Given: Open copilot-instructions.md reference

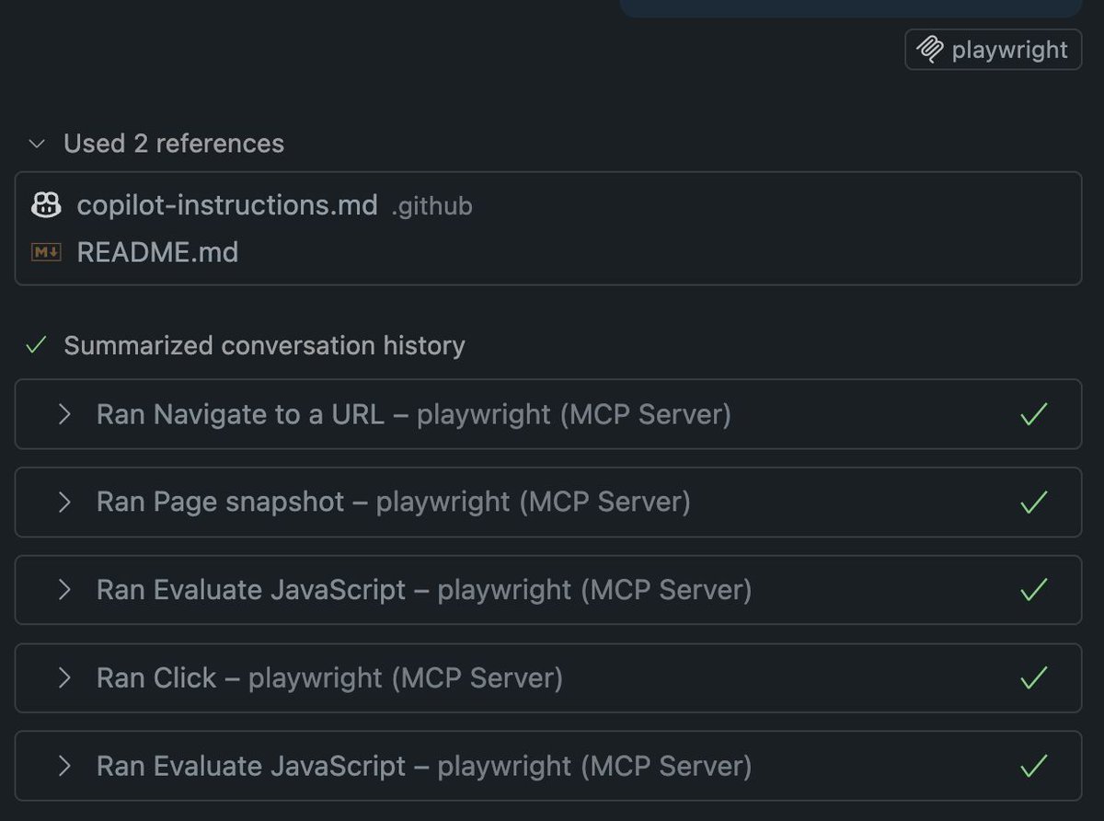Looking at the screenshot, I should tap(227, 205).
